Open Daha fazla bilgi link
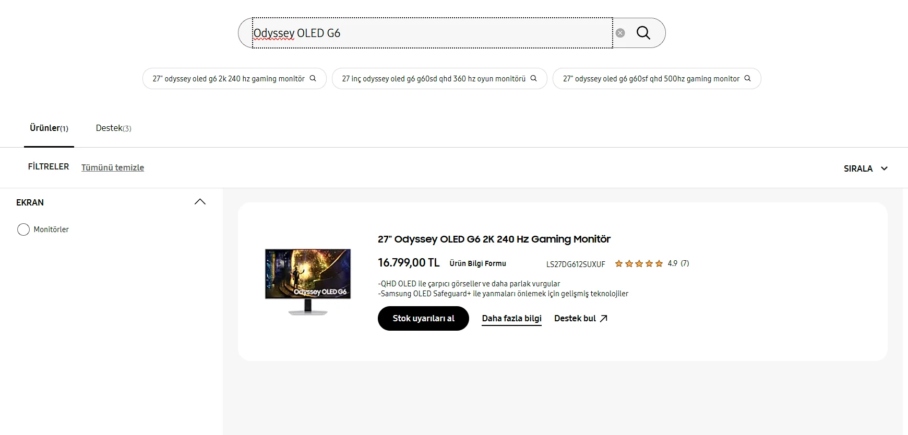The height and width of the screenshot is (435, 908). point(511,319)
